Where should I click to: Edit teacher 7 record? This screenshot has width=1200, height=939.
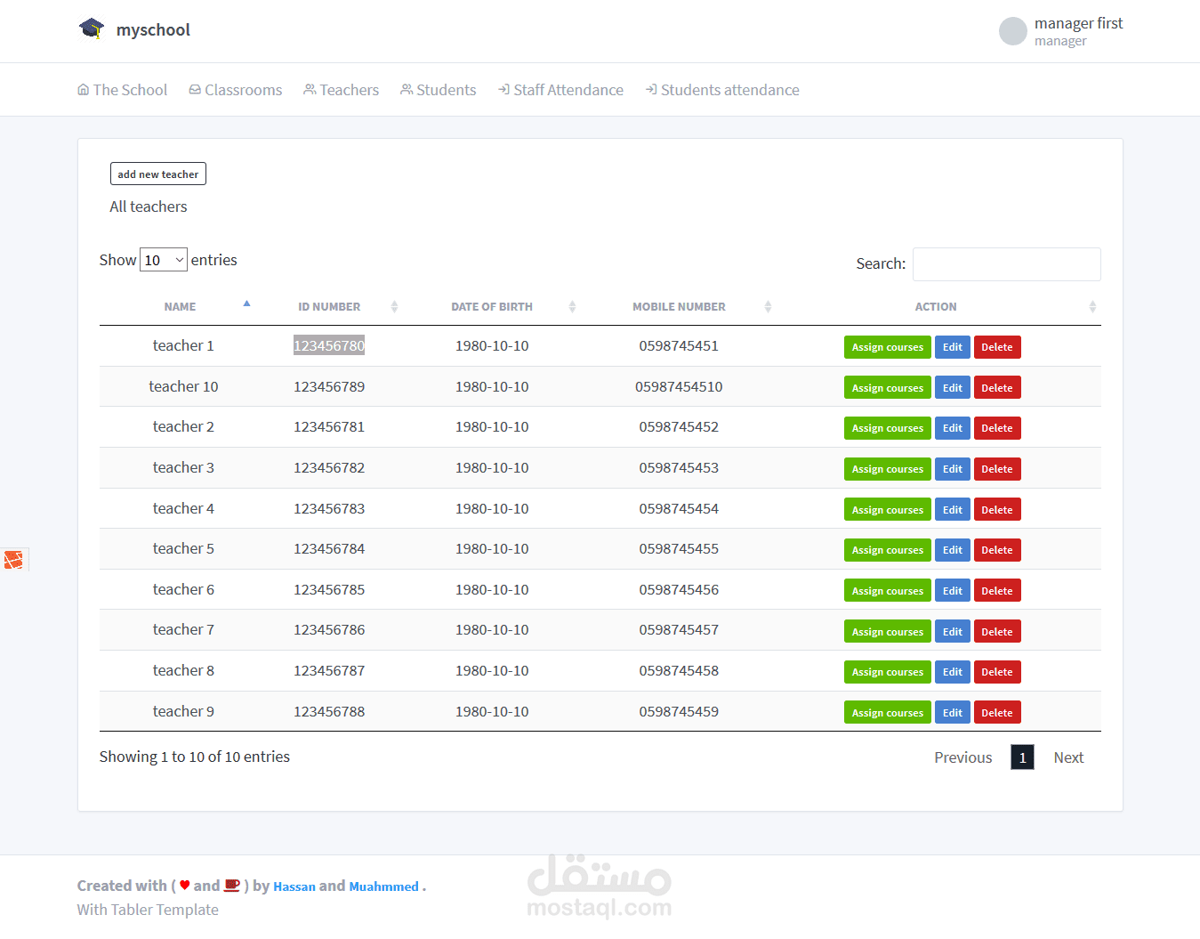pyautogui.click(x=953, y=631)
